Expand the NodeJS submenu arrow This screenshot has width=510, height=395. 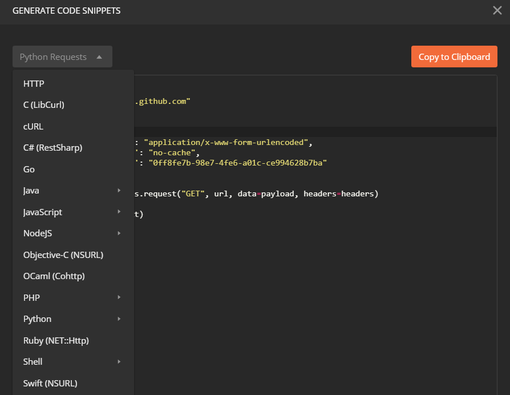tap(119, 233)
